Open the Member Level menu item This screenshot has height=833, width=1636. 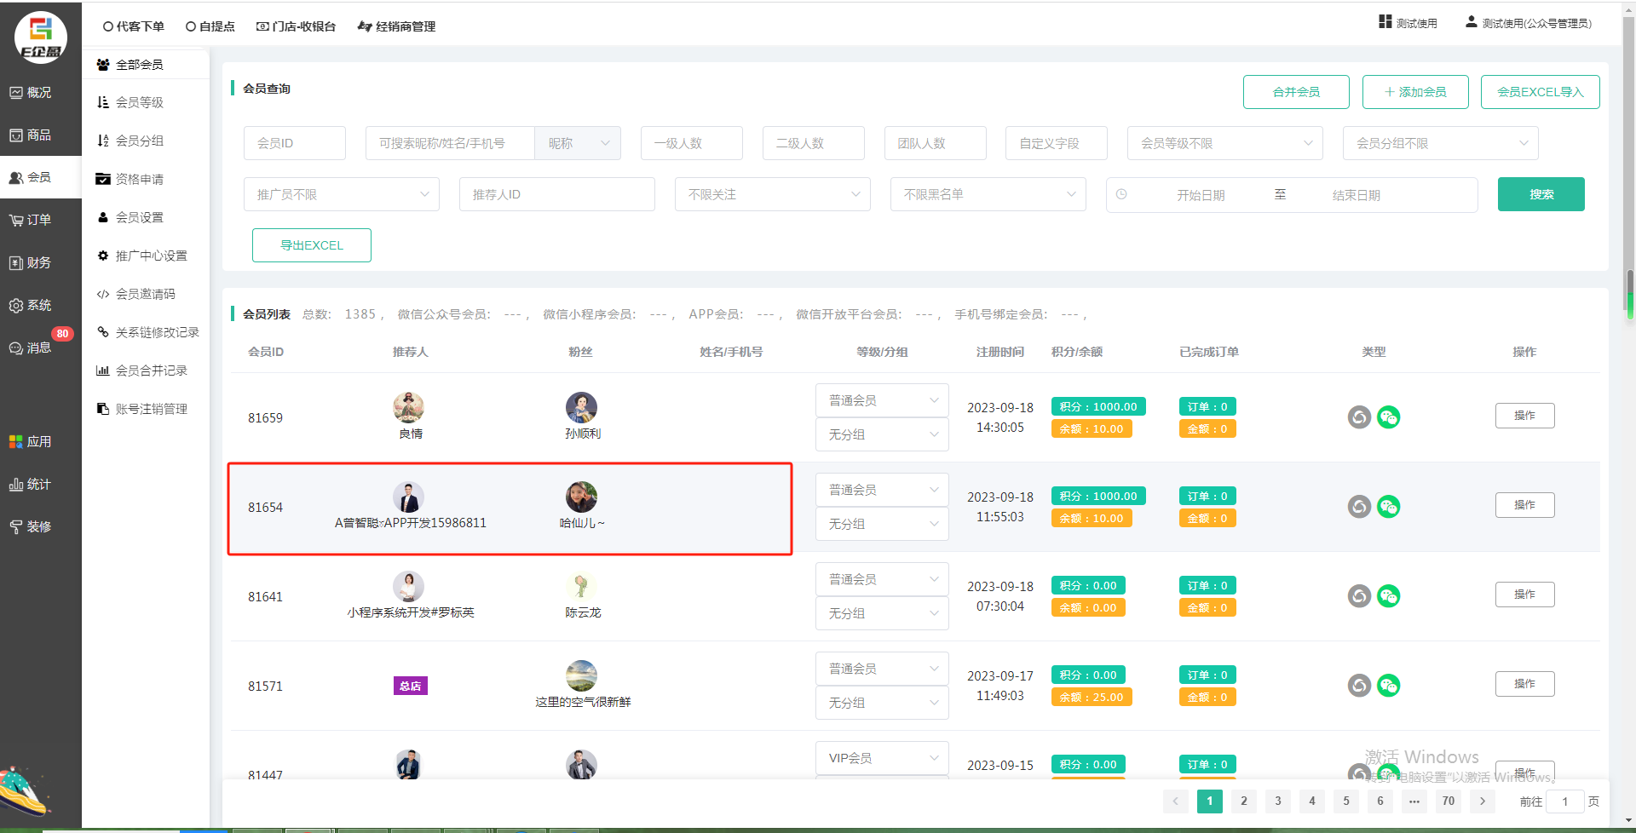(x=139, y=102)
